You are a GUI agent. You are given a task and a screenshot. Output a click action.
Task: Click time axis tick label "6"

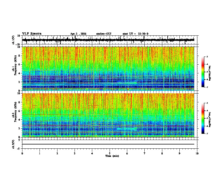coord(127,153)
